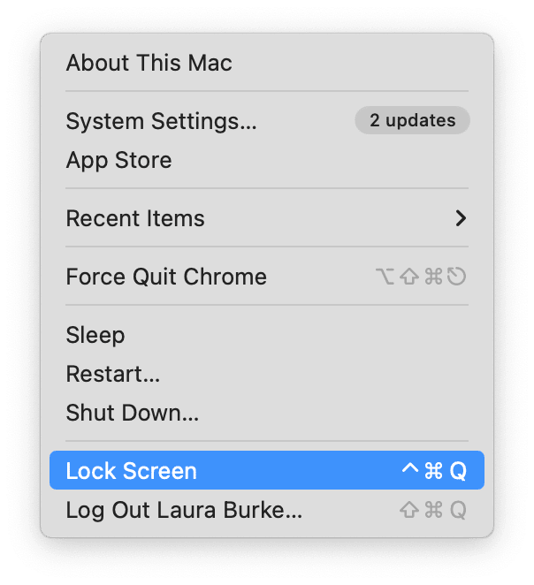Viewport: 534px width, 585px height.
Task: Open About This Mac
Action: click(x=149, y=64)
